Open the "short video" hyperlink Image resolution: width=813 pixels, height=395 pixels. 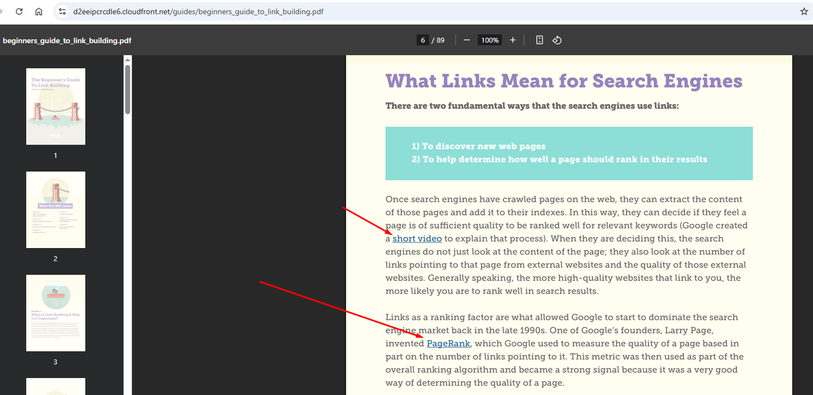[417, 239]
